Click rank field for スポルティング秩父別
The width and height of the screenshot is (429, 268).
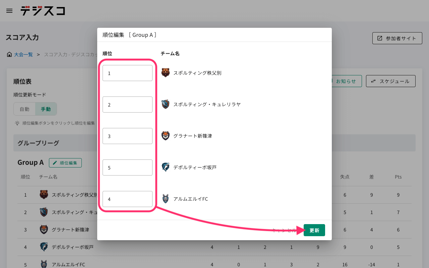pos(127,73)
